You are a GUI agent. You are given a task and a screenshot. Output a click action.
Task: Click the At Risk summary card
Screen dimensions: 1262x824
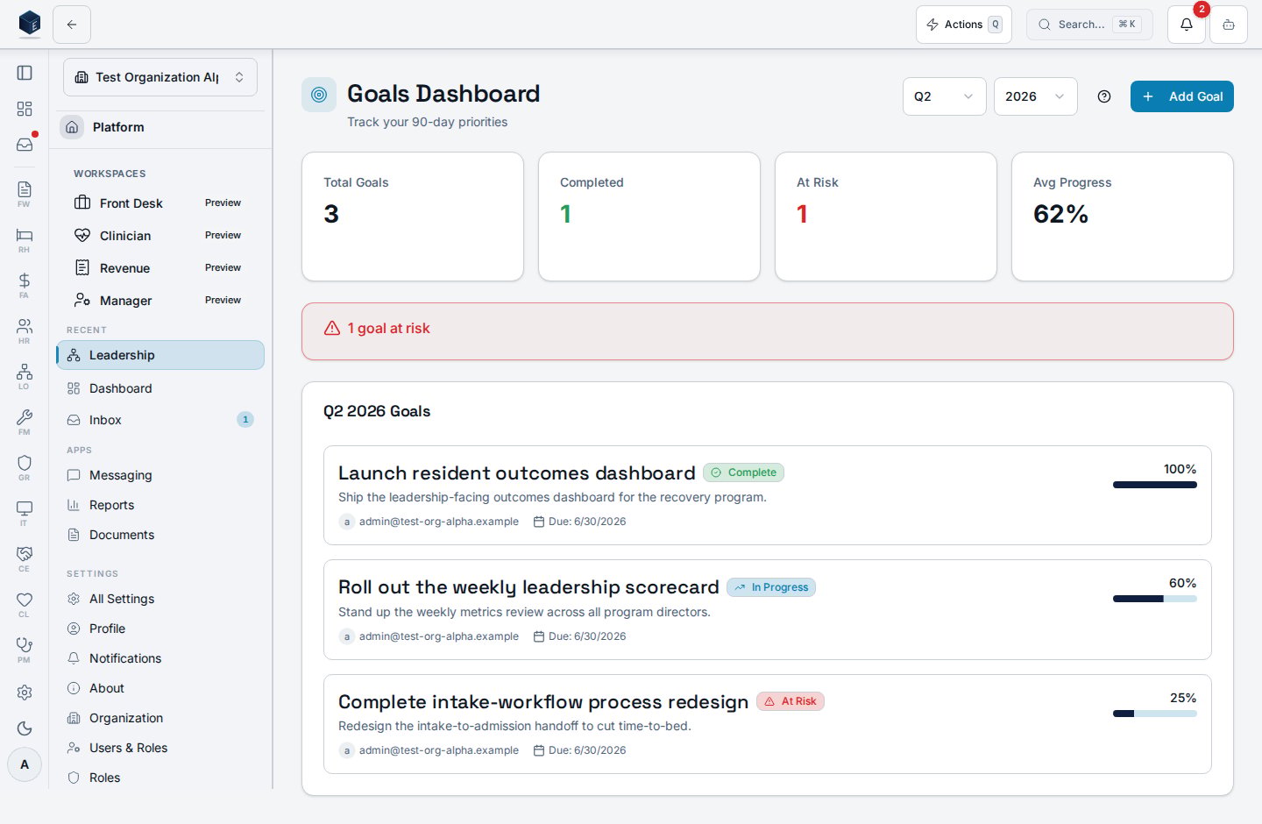[x=886, y=217]
